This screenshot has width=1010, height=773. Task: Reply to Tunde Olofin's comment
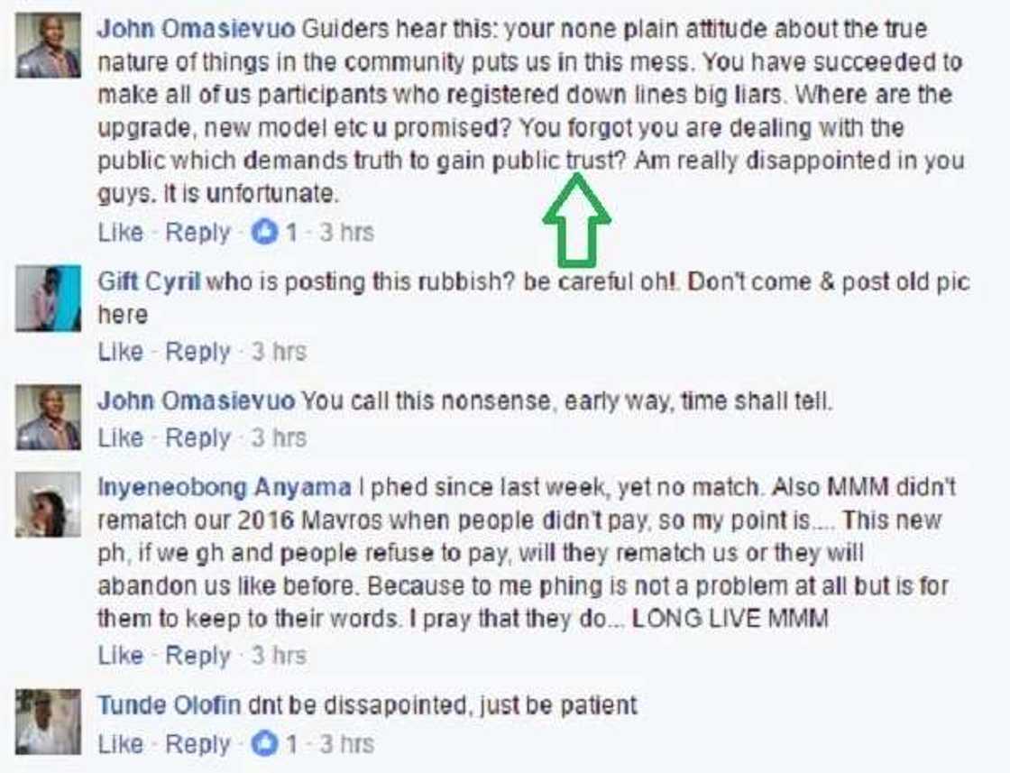coord(197,745)
